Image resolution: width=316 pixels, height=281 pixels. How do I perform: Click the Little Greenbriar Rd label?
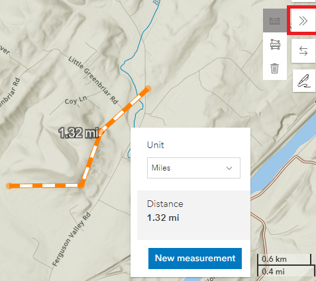tap(93, 80)
